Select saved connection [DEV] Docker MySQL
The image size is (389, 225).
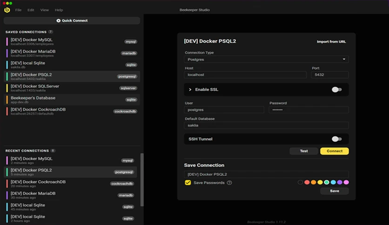tap(72, 42)
